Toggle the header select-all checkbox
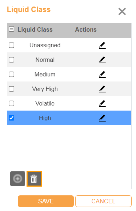 [x=11, y=29]
